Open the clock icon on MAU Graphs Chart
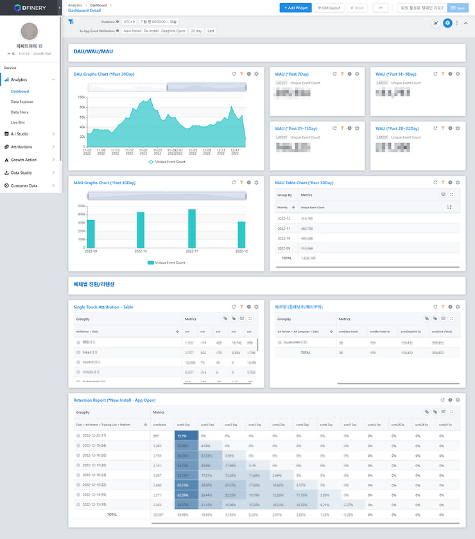Viewport: 475px width, 539px height. [x=249, y=182]
